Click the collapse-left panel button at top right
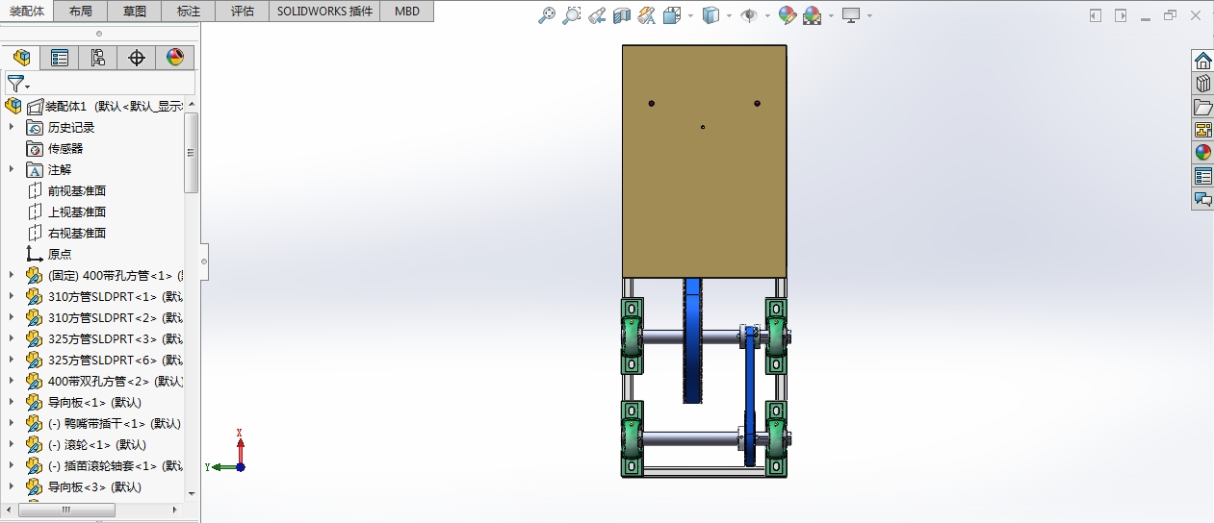Image resolution: width=1214 pixels, height=523 pixels. [x=1096, y=15]
